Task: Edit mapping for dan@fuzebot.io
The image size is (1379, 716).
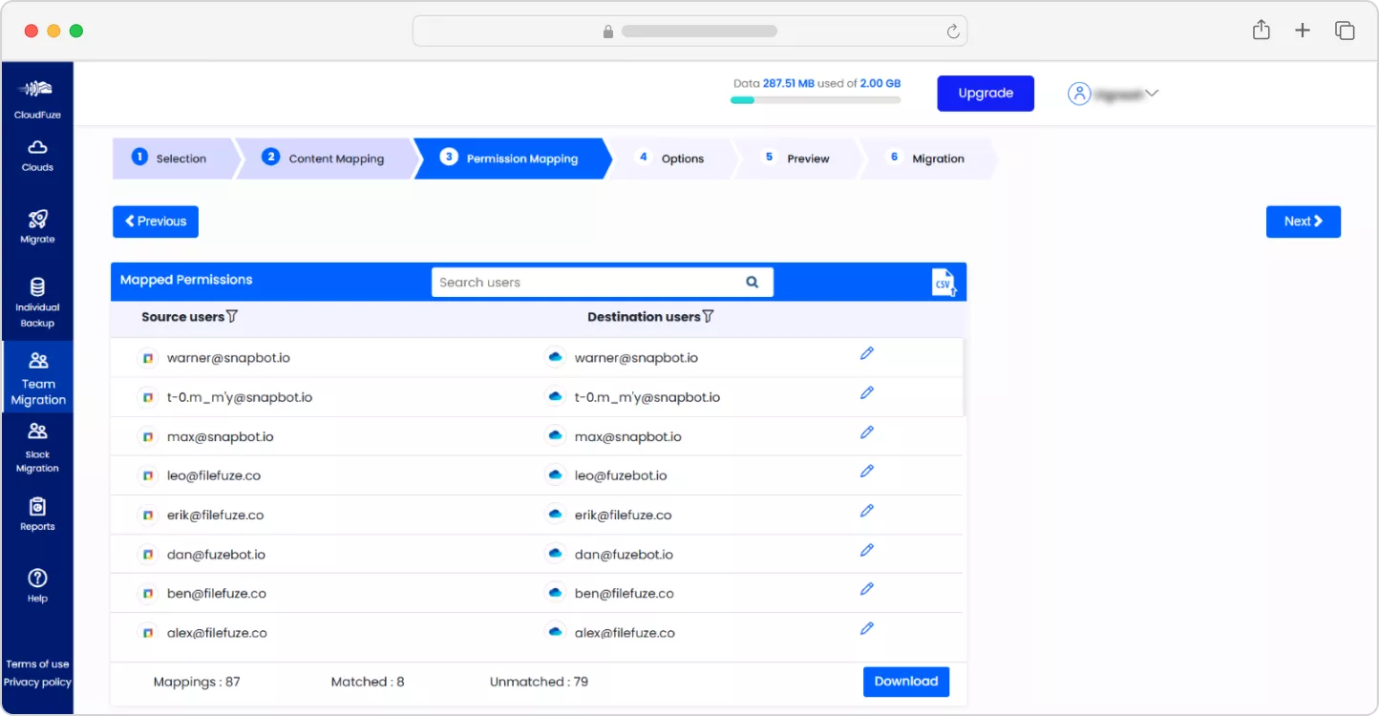Action: click(866, 550)
